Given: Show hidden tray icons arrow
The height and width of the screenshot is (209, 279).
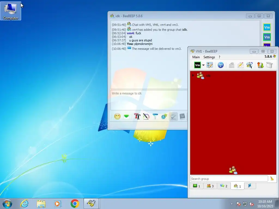Looking at the screenshot, I should point(232,204).
